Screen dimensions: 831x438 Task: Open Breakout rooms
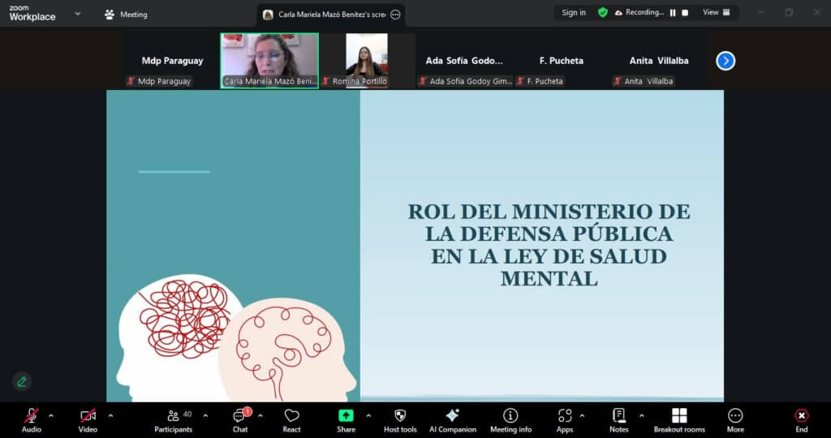[x=679, y=419]
